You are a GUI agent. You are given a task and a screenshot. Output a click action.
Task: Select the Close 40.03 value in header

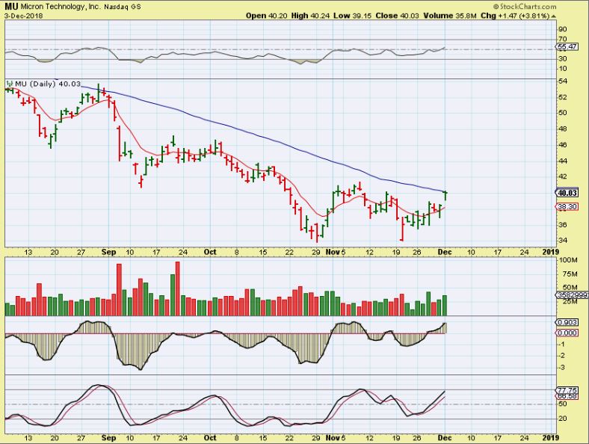(398, 16)
